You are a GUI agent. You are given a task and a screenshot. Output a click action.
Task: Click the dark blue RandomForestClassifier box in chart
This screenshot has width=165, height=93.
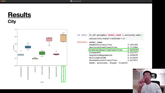tap(28, 47)
